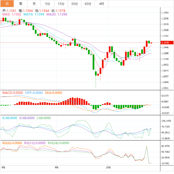Click the RSI(24):0.0000 label
Screen dimensions: 174x174
coord(59,143)
